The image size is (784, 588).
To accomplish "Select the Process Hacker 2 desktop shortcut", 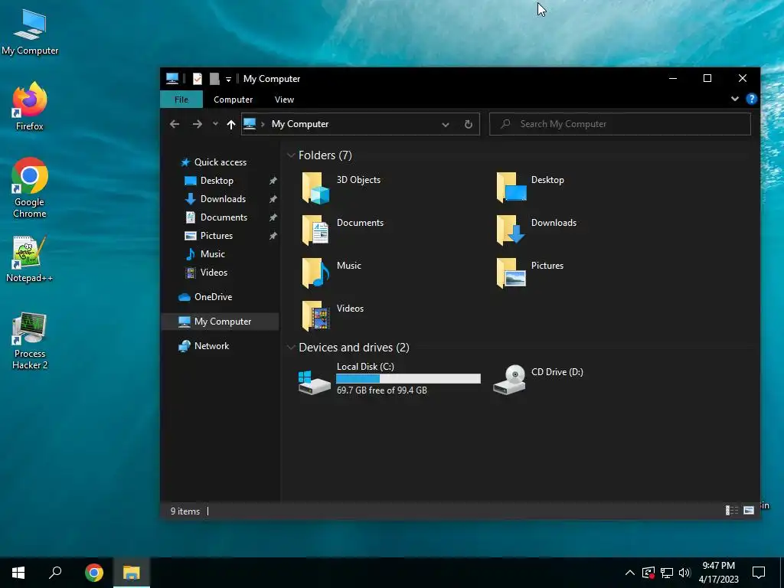I will point(30,341).
